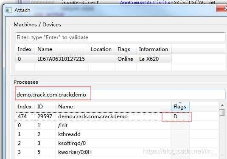227x159 pixels.
Task: Select the kworker/0:0H process row
Action: tap(102, 152)
